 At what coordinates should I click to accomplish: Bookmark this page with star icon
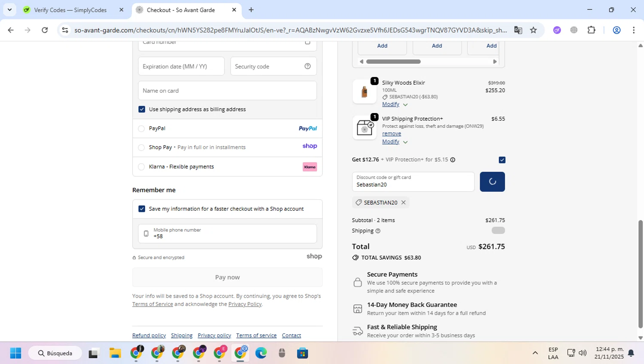point(533,30)
